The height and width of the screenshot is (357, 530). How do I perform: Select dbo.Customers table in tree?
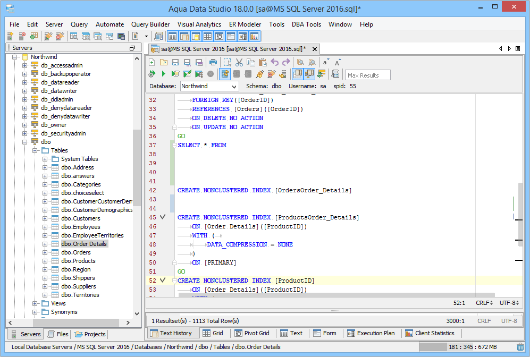pos(80,218)
